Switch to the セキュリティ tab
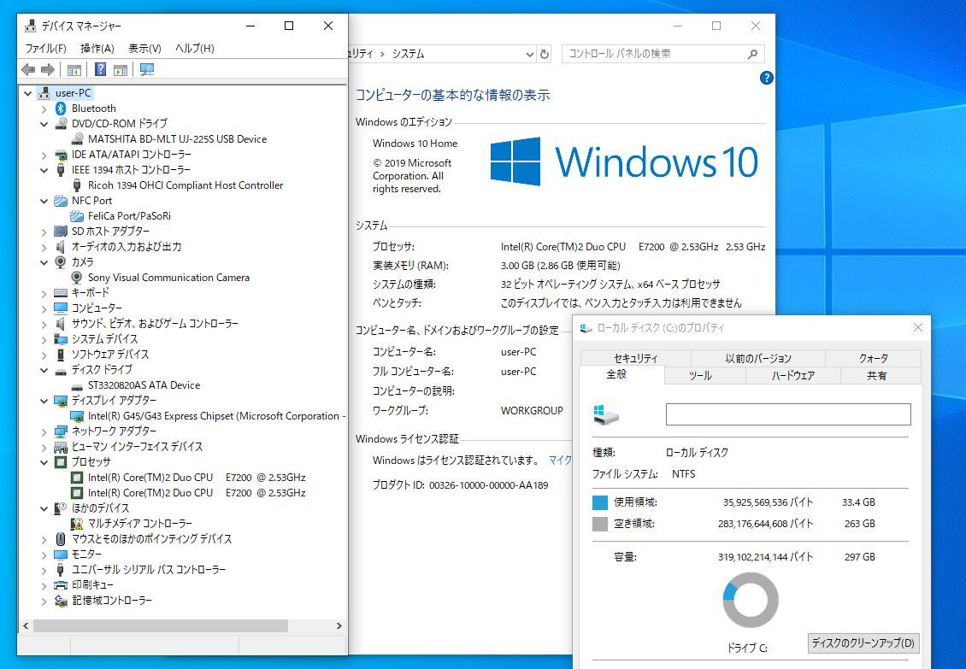966x669 pixels. click(636, 358)
